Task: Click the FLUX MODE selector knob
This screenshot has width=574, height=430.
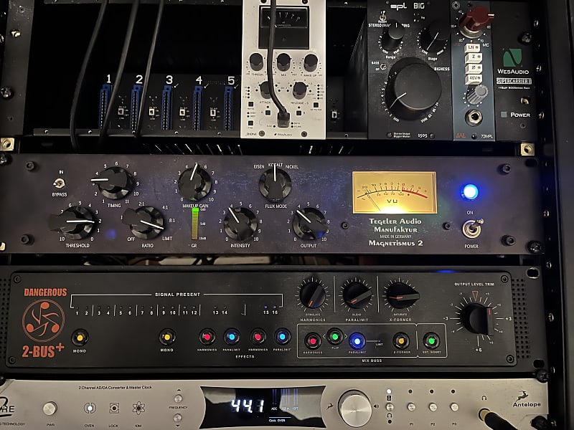Action: (x=275, y=184)
